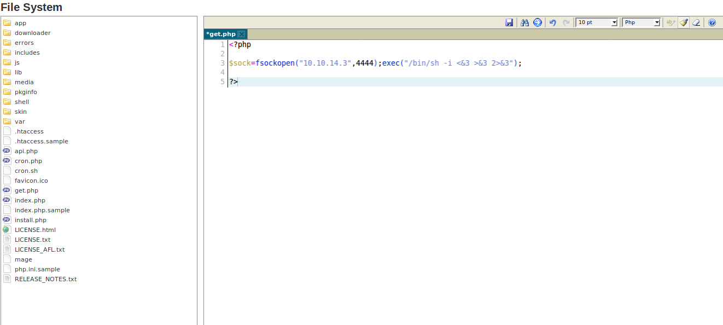Open the media folder
Viewport: 723px width, 325px height.
click(x=24, y=82)
